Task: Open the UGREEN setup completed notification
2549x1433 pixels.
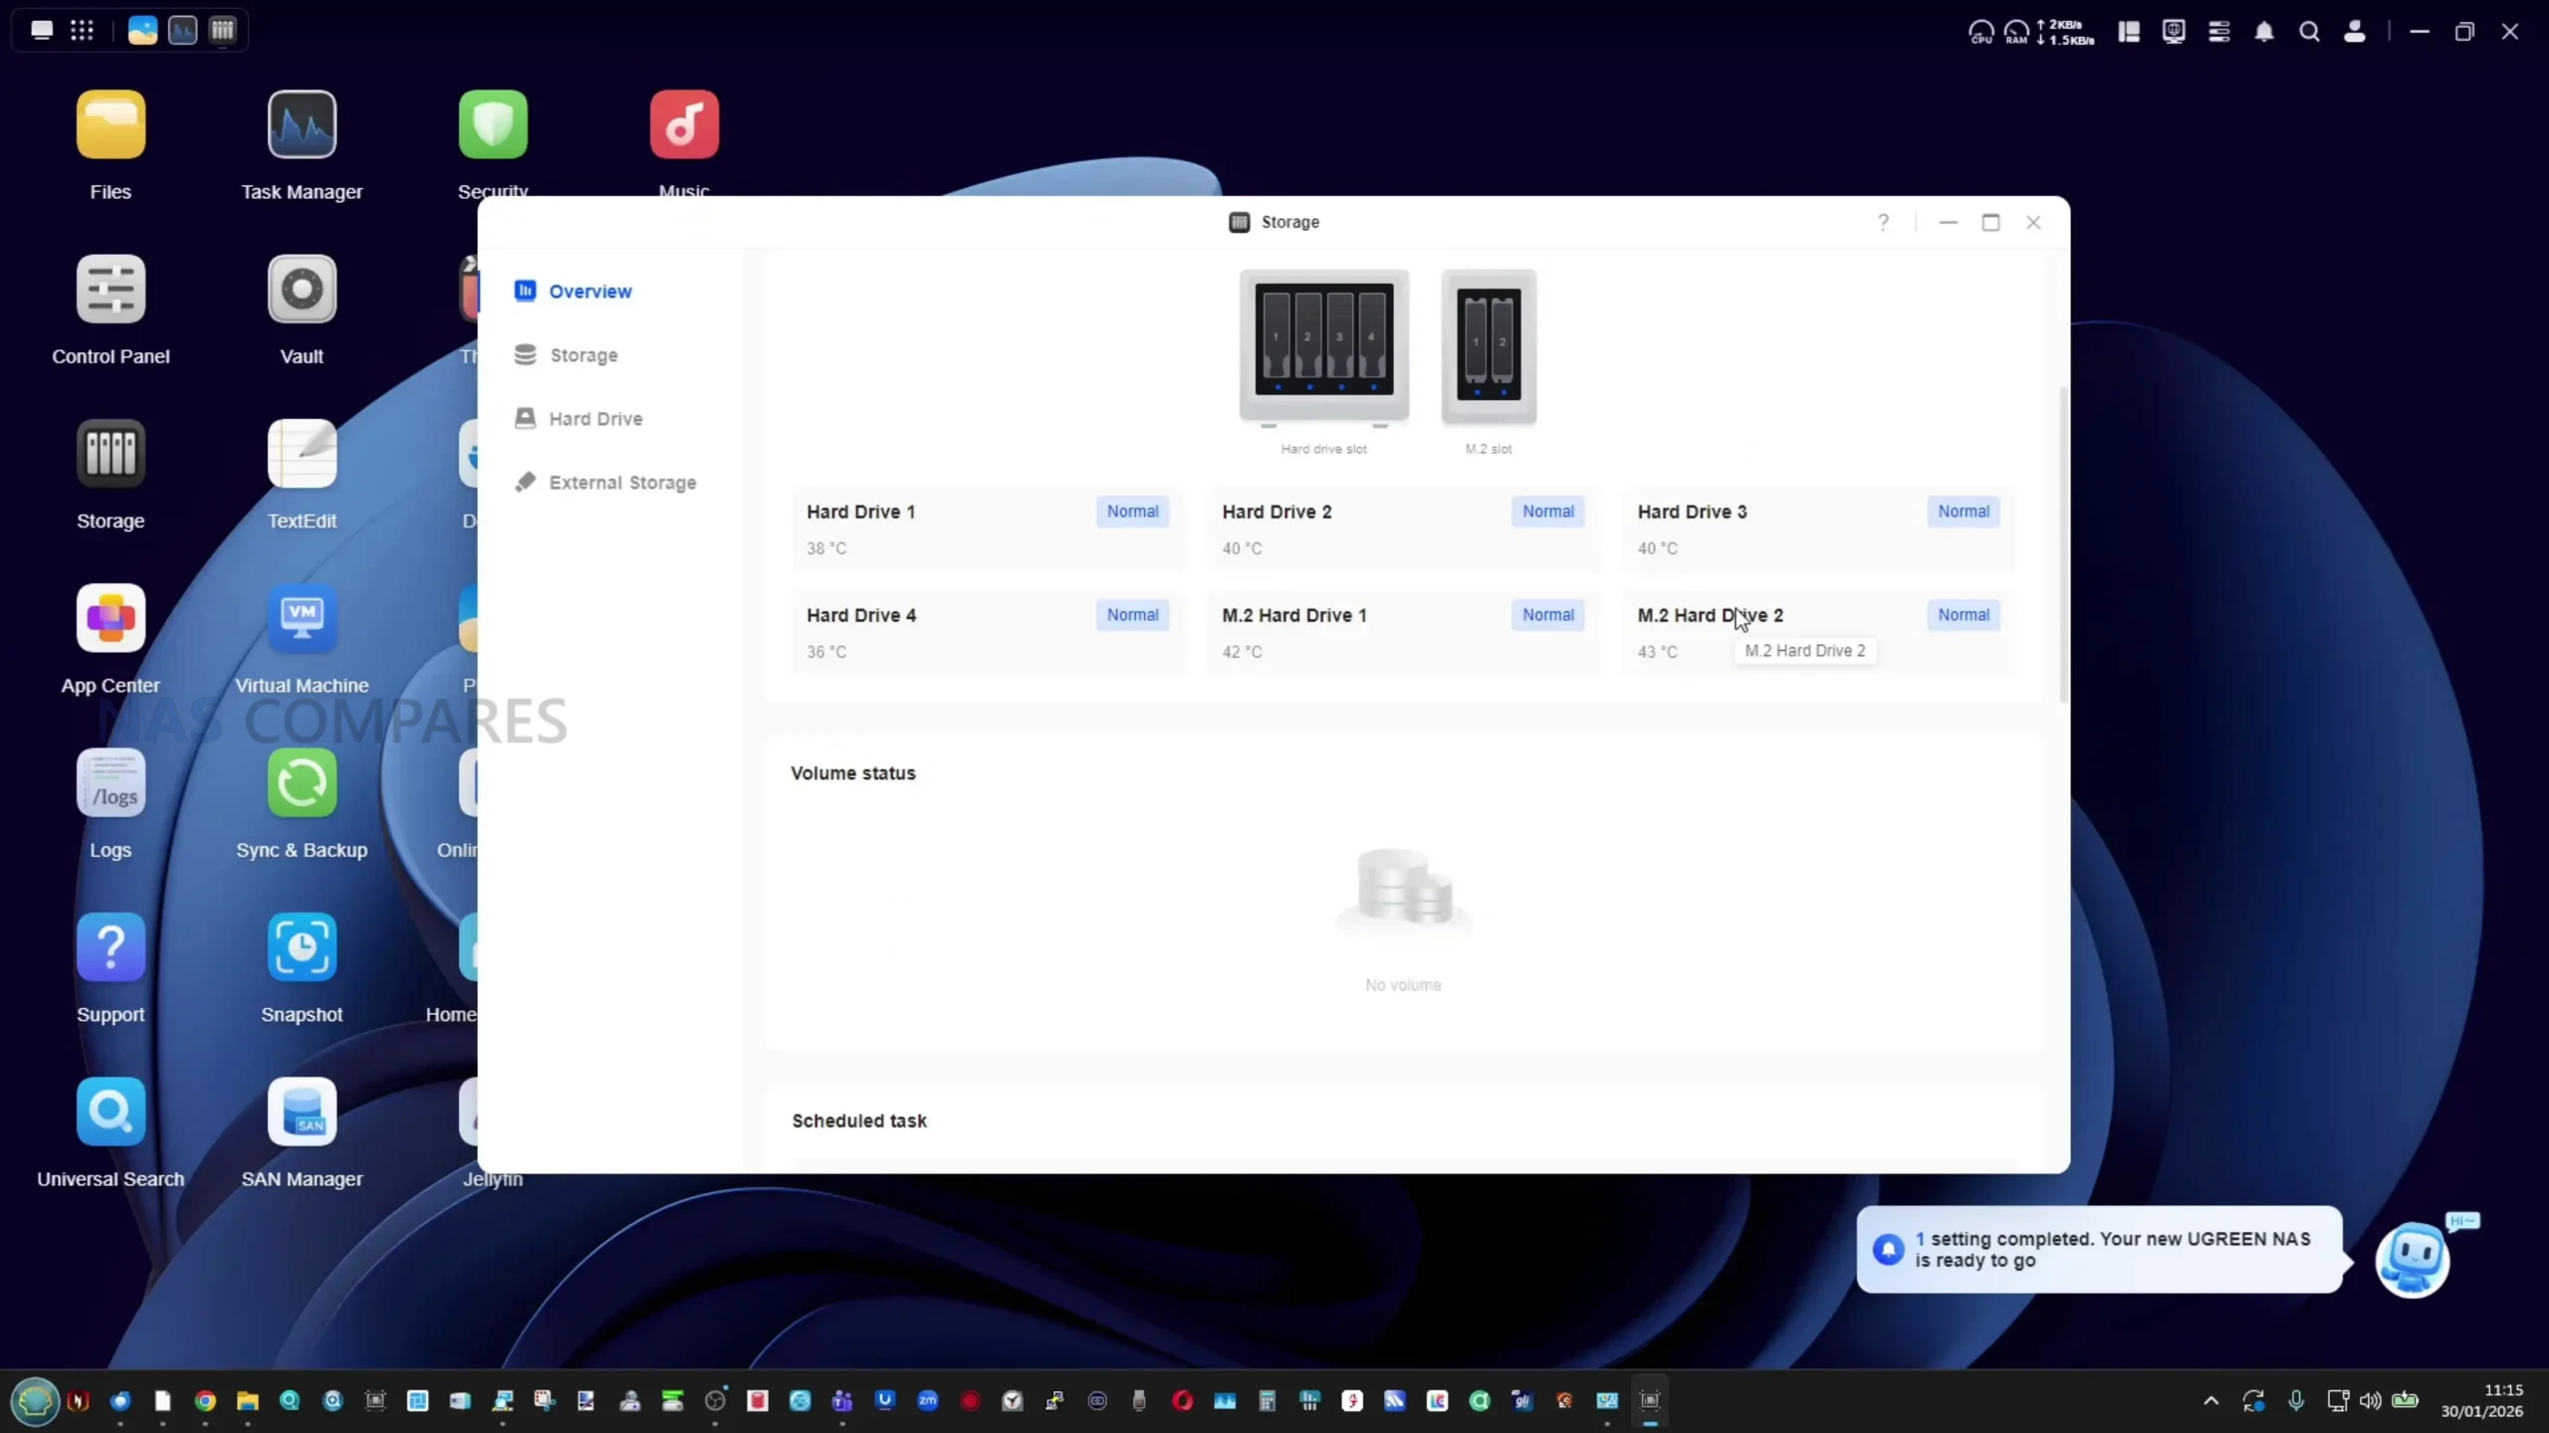Action: [x=2099, y=1250]
